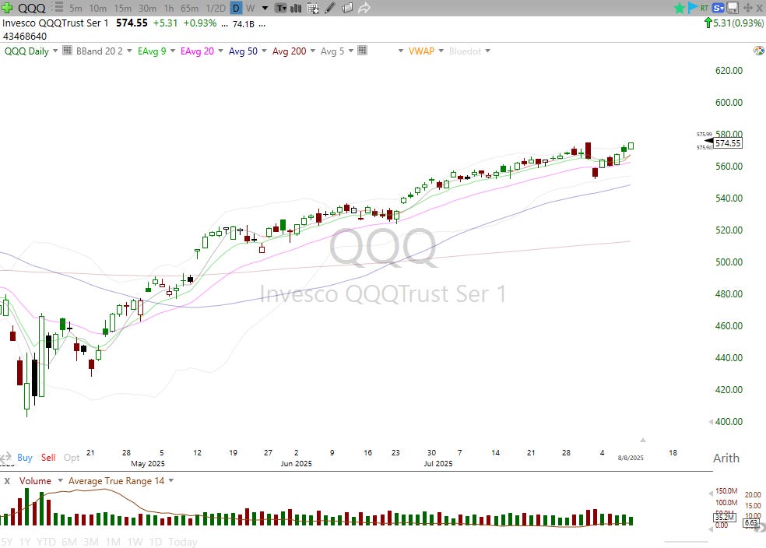The width and height of the screenshot is (766, 548).
Task: Open the blue S dropdown icon
Action: point(718,8)
